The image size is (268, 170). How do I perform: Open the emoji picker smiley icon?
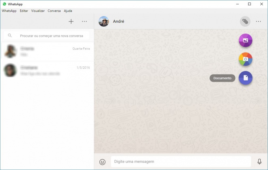point(102,161)
